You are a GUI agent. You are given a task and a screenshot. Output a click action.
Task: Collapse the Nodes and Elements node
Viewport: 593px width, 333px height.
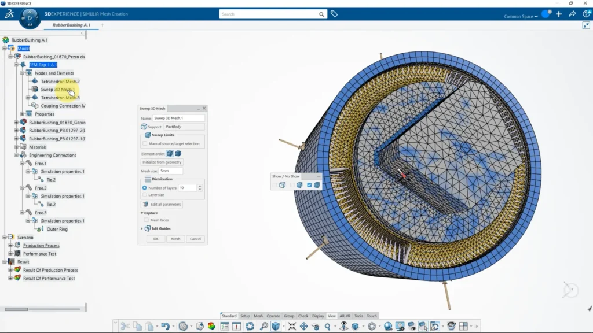23,73
